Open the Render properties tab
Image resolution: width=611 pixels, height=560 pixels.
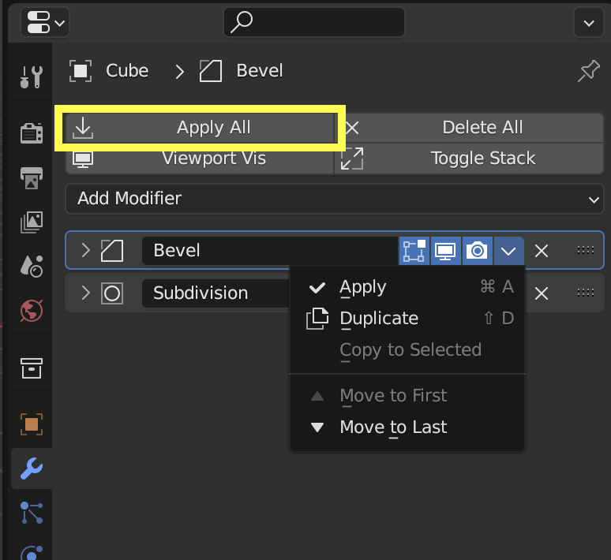click(x=32, y=133)
